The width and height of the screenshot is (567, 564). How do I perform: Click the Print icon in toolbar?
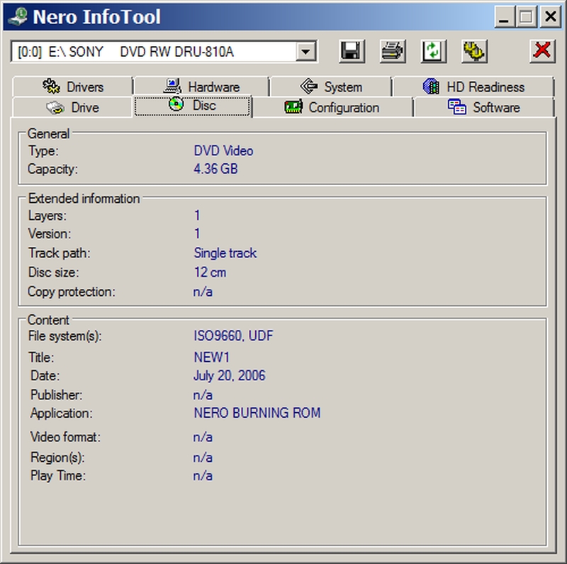coord(393,51)
